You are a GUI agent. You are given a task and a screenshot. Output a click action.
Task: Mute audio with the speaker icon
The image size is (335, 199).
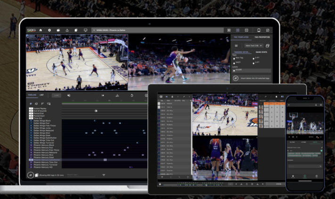69,95
